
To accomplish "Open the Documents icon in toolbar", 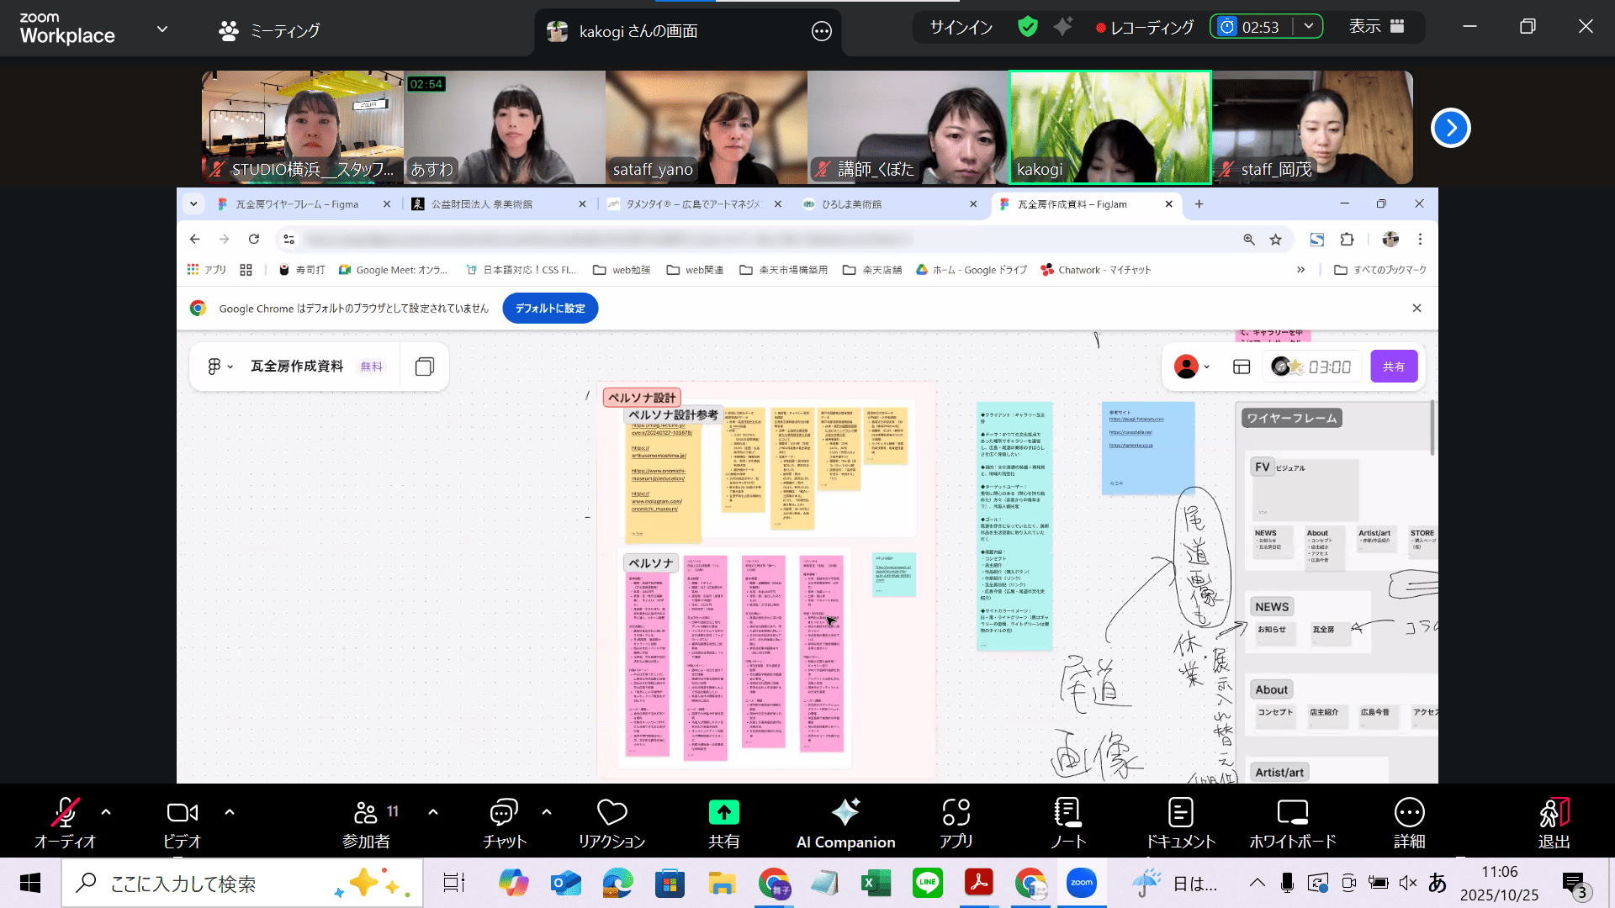I will [x=1180, y=813].
